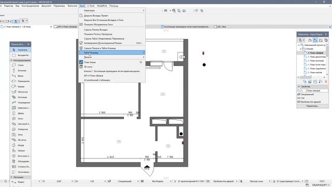
Task: Edit the План обмірів view name field
Action: [x=317, y=90]
